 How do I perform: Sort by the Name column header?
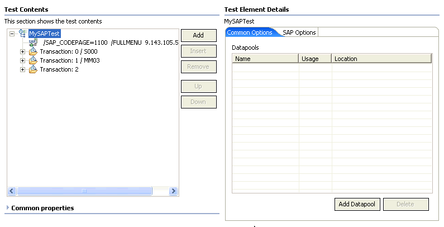(x=265, y=59)
